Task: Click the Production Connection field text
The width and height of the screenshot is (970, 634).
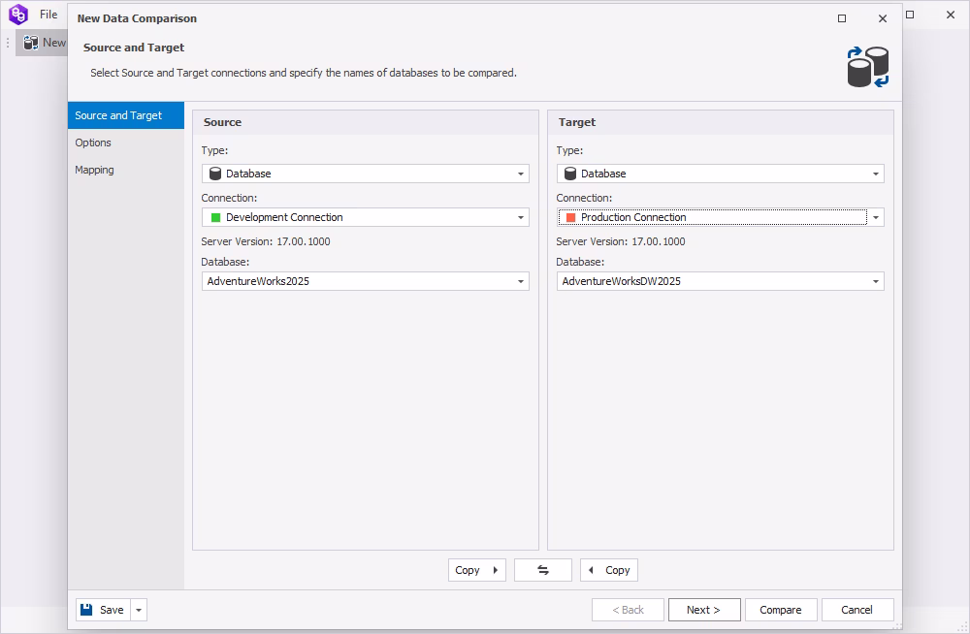Action: 633,218
